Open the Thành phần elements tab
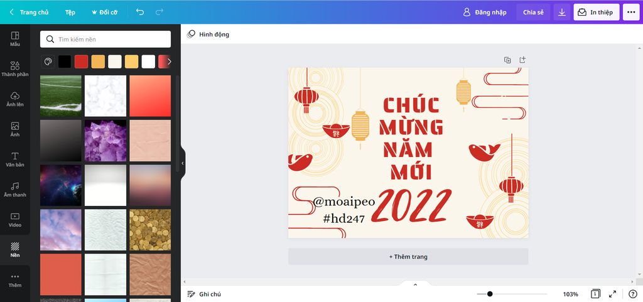643x302 pixels. (15, 69)
